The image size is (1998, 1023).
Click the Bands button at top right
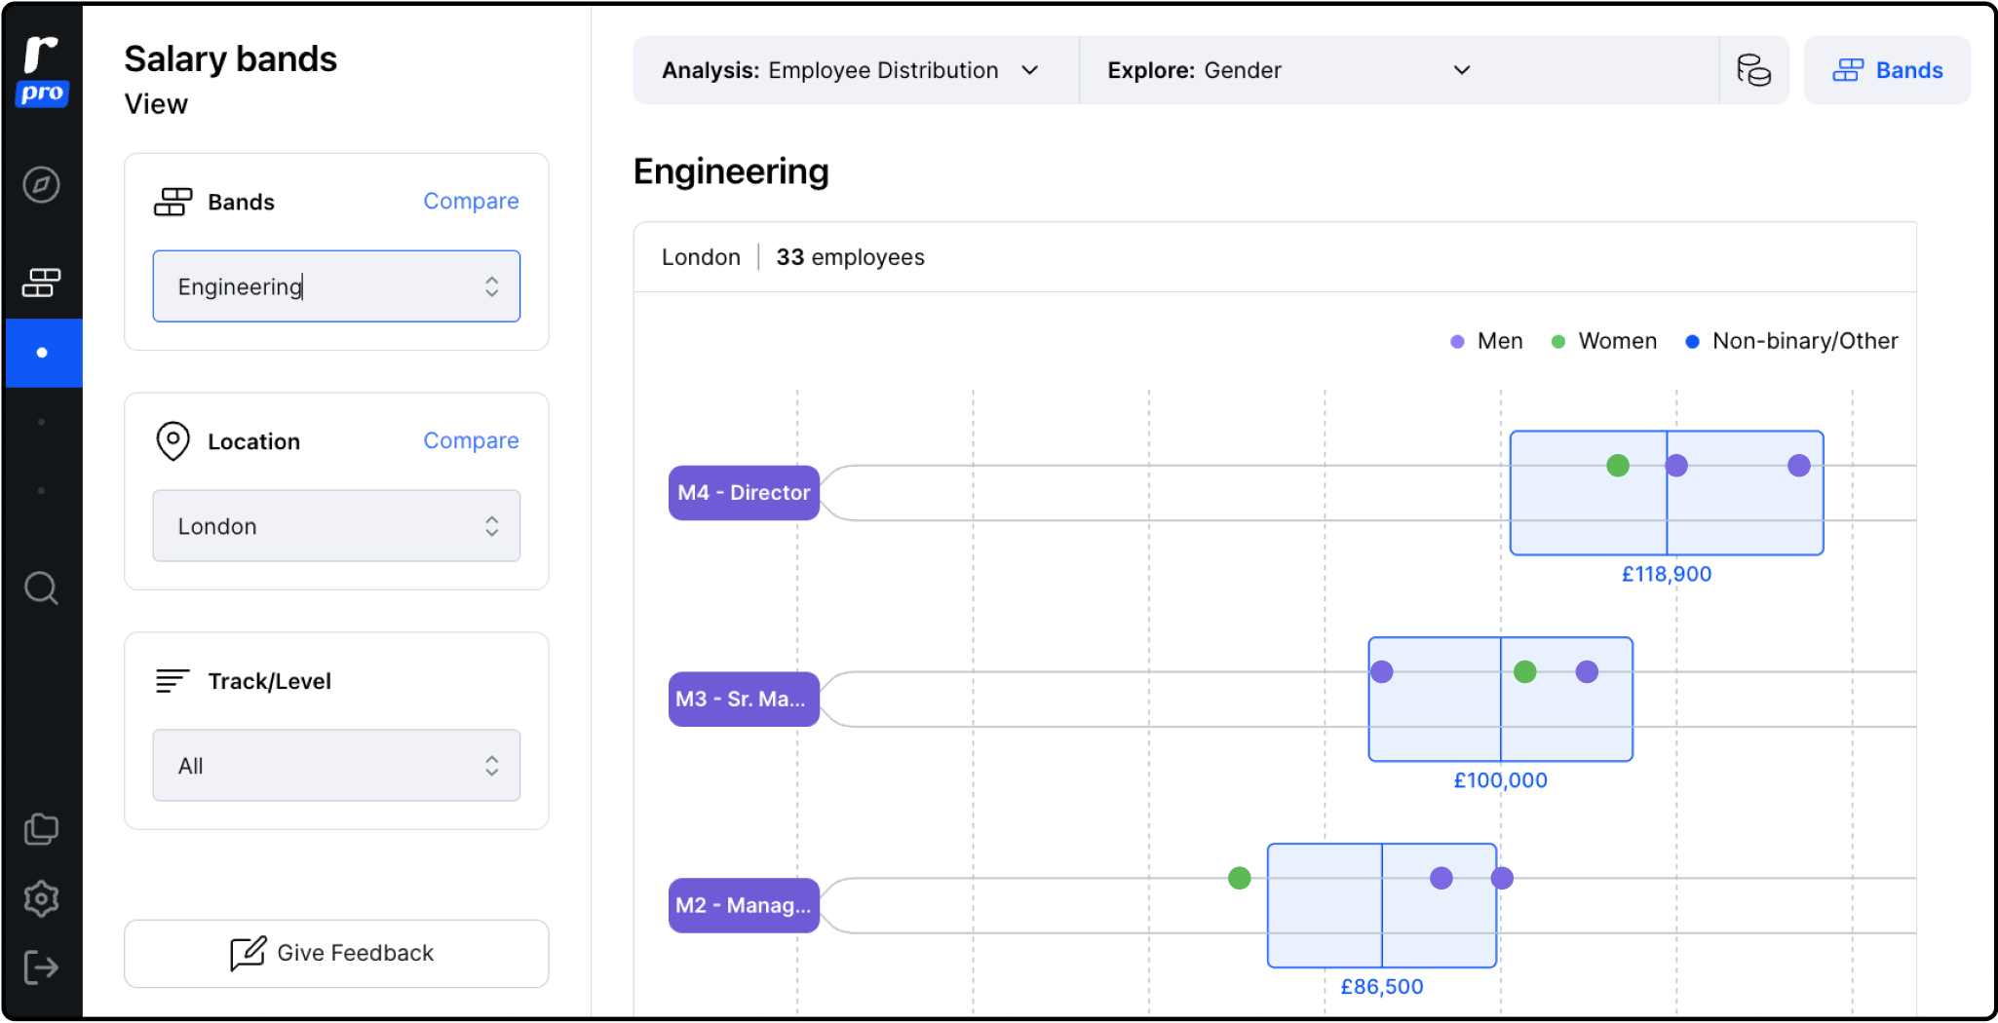tap(1887, 70)
